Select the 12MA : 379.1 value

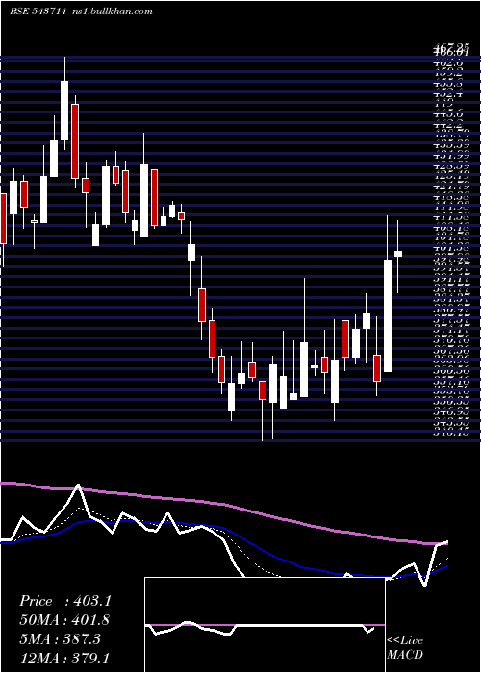[x=64, y=658]
